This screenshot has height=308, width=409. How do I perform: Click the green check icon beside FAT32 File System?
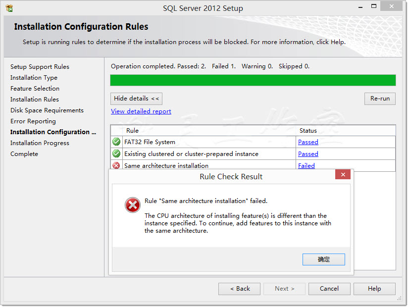point(116,142)
